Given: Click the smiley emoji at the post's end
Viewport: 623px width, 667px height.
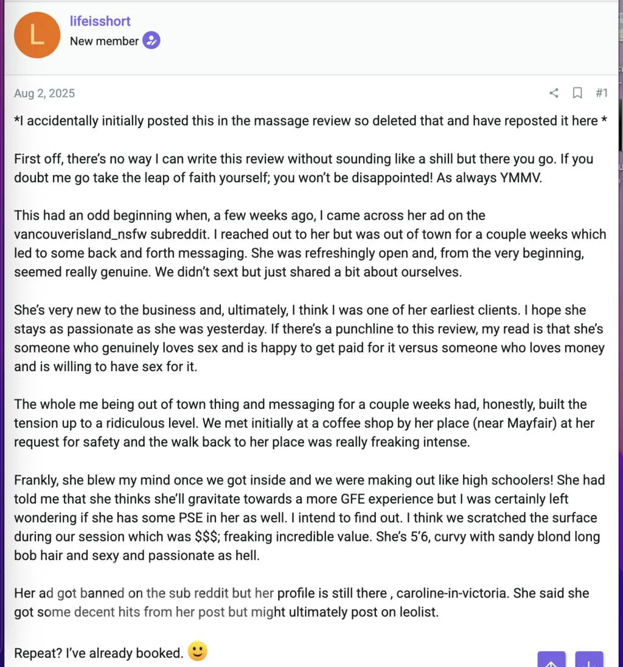Looking at the screenshot, I should tap(197, 652).
